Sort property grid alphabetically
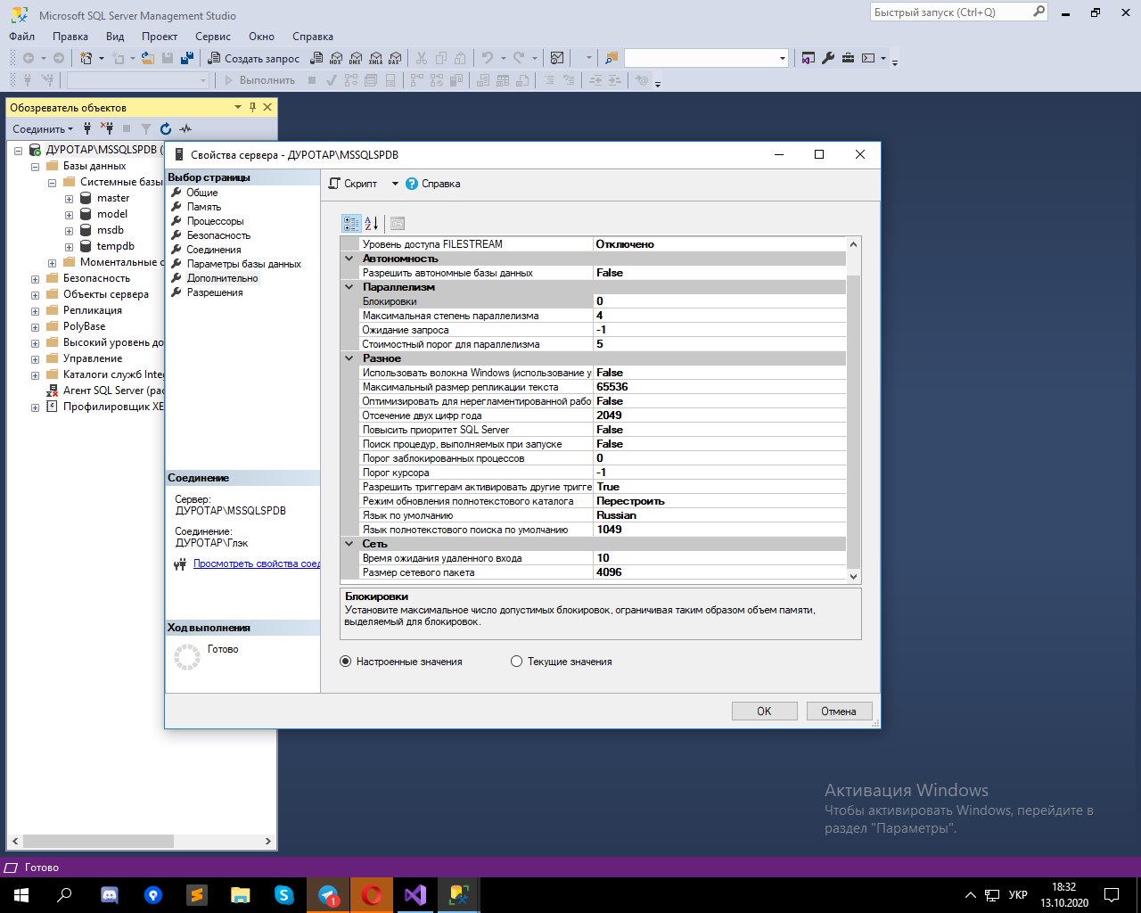This screenshot has height=913, width=1141. [372, 223]
